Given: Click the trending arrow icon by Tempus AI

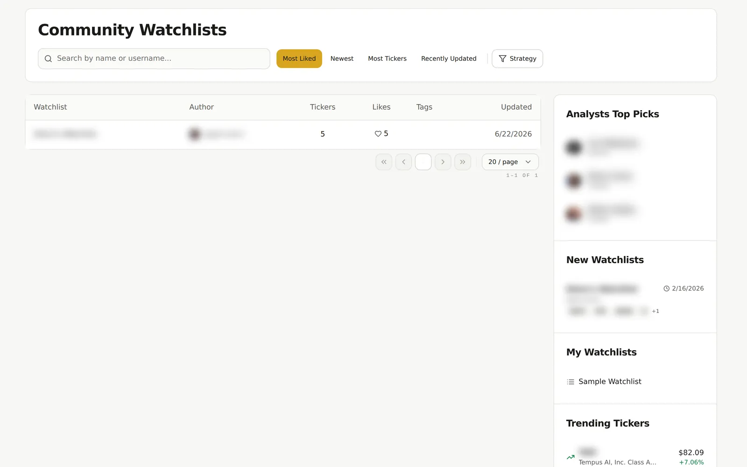Looking at the screenshot, I should coord(571,457).
